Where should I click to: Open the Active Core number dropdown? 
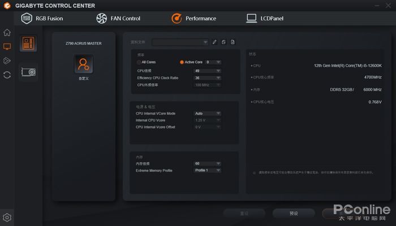[x=213, y=62]
